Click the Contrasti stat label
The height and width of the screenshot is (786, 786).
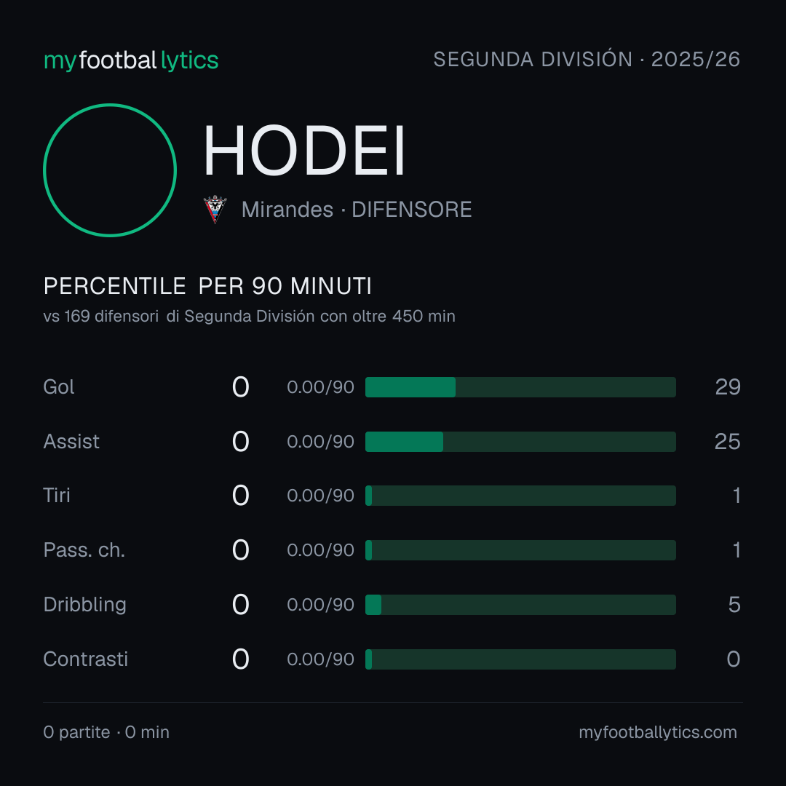click(86, 659)
